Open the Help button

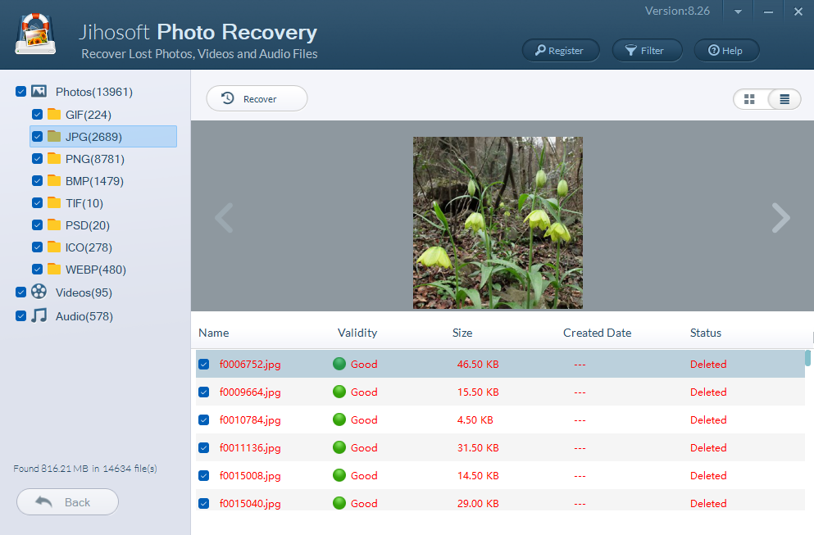[x=726, y=50]
